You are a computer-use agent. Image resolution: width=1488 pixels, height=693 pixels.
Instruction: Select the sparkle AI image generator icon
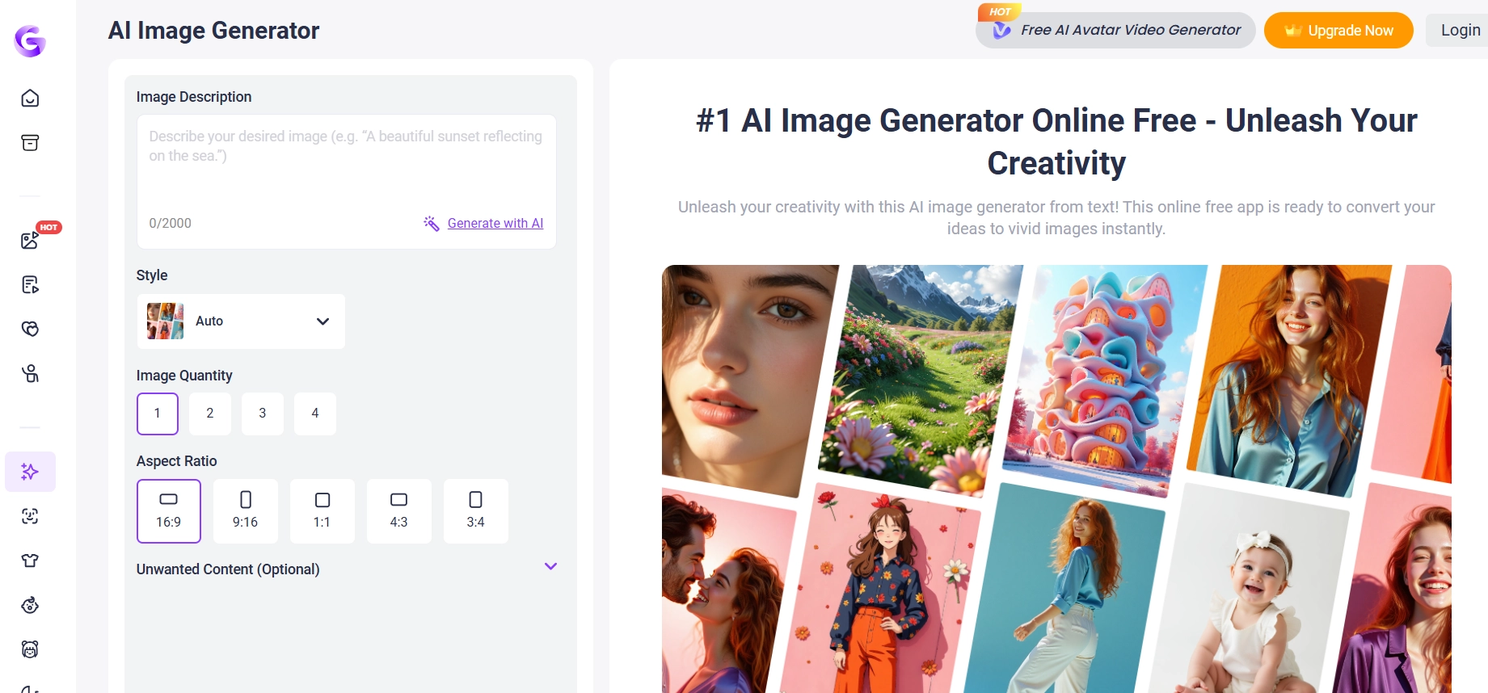pos(30,472)
